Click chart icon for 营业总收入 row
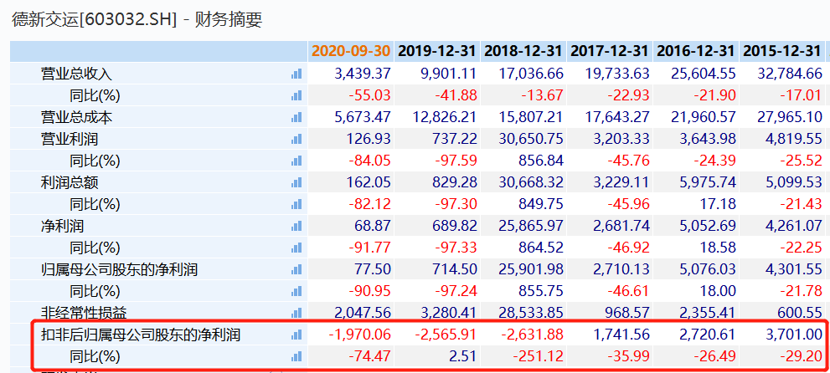The height and width of the screenshot is (373, 830). point(296,74)
